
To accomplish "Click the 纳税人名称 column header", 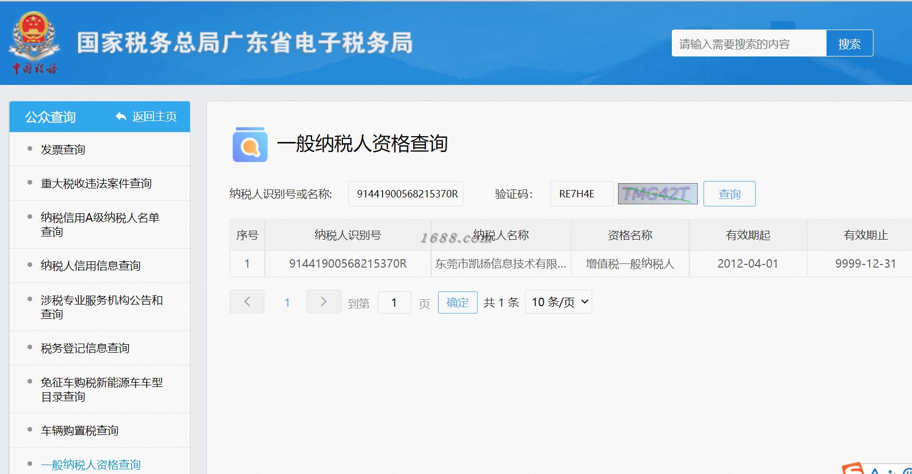I will click(x=501, y=235).
